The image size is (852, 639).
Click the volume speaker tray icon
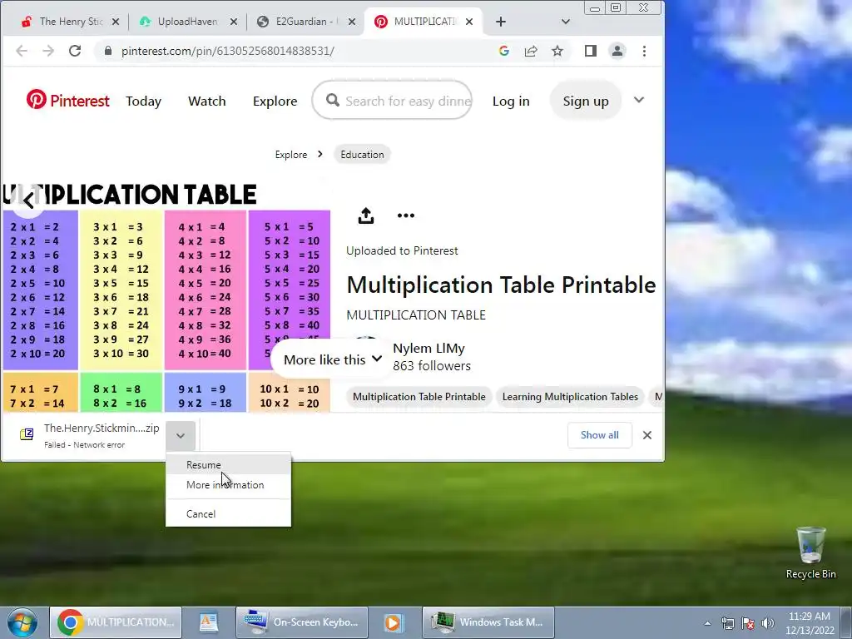pos(768,623)
